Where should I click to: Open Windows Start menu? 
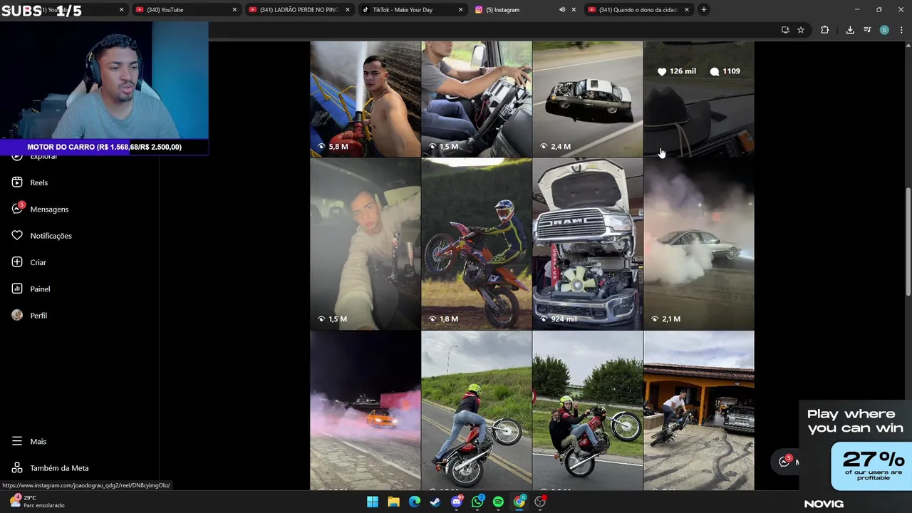tap(373, 502)
